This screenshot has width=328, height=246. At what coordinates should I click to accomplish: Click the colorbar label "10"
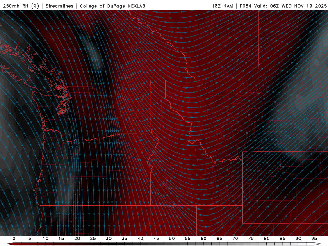click(46, 239)
